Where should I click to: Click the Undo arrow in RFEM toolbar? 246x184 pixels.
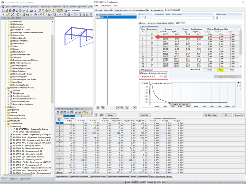31,10
